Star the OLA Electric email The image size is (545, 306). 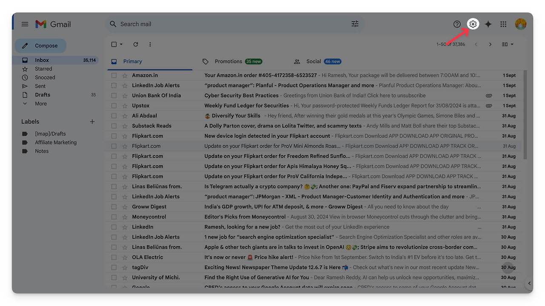pos(125,257)
